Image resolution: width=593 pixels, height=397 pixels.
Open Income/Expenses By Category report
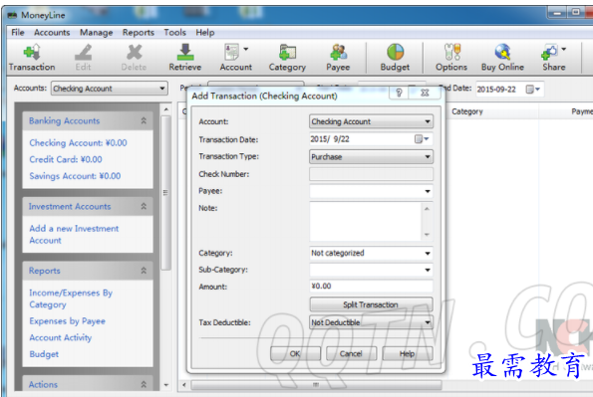tap(71, 298)
